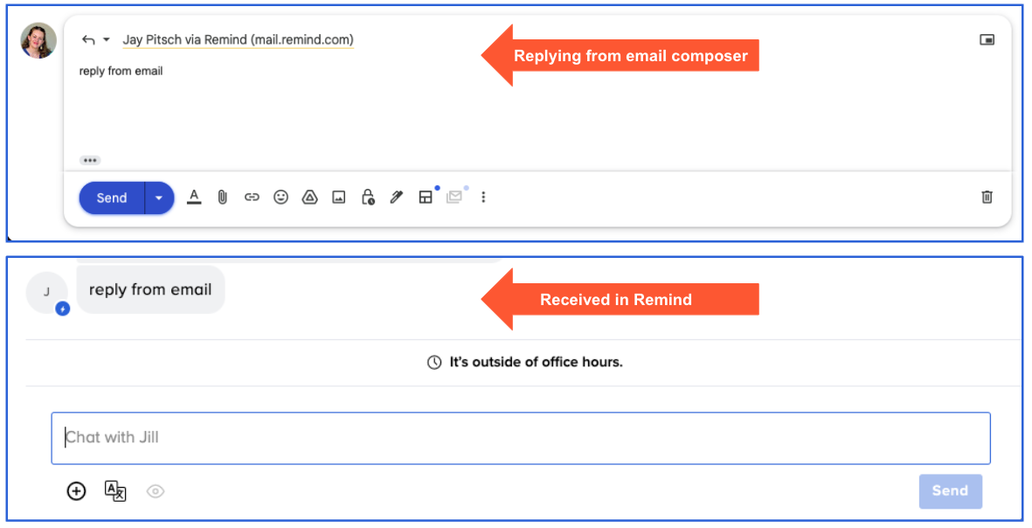Open more options three-dot menu
Viewport: 1032px width, 528px height.
(x=483, y=198)
